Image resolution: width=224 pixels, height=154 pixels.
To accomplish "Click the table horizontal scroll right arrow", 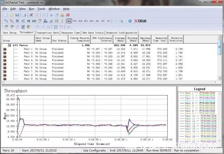I will tap(216, 82).
